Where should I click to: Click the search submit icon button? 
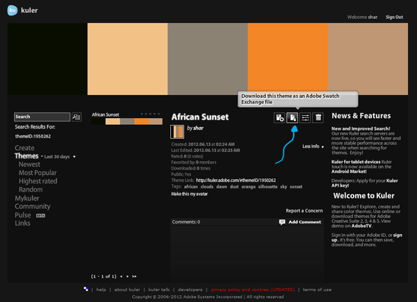coord(76,117)
